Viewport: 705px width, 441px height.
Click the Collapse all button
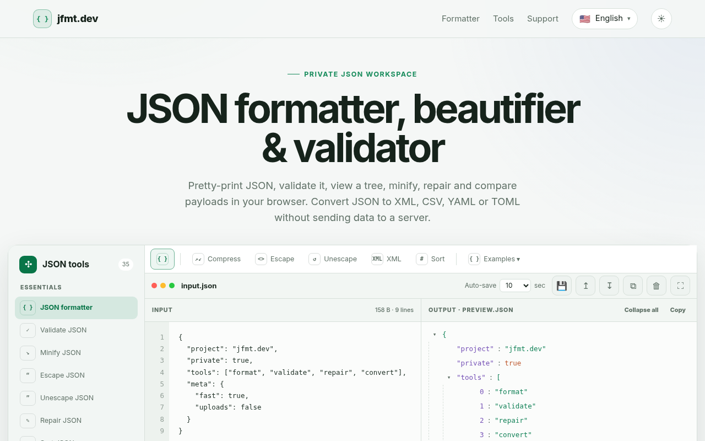point(641,310)
